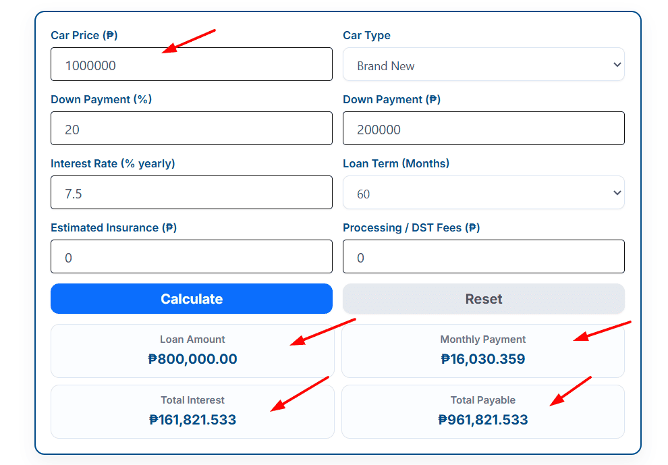Click the Total Payable result card
This screenshot has width=668, height=465.
coord(483,411)
